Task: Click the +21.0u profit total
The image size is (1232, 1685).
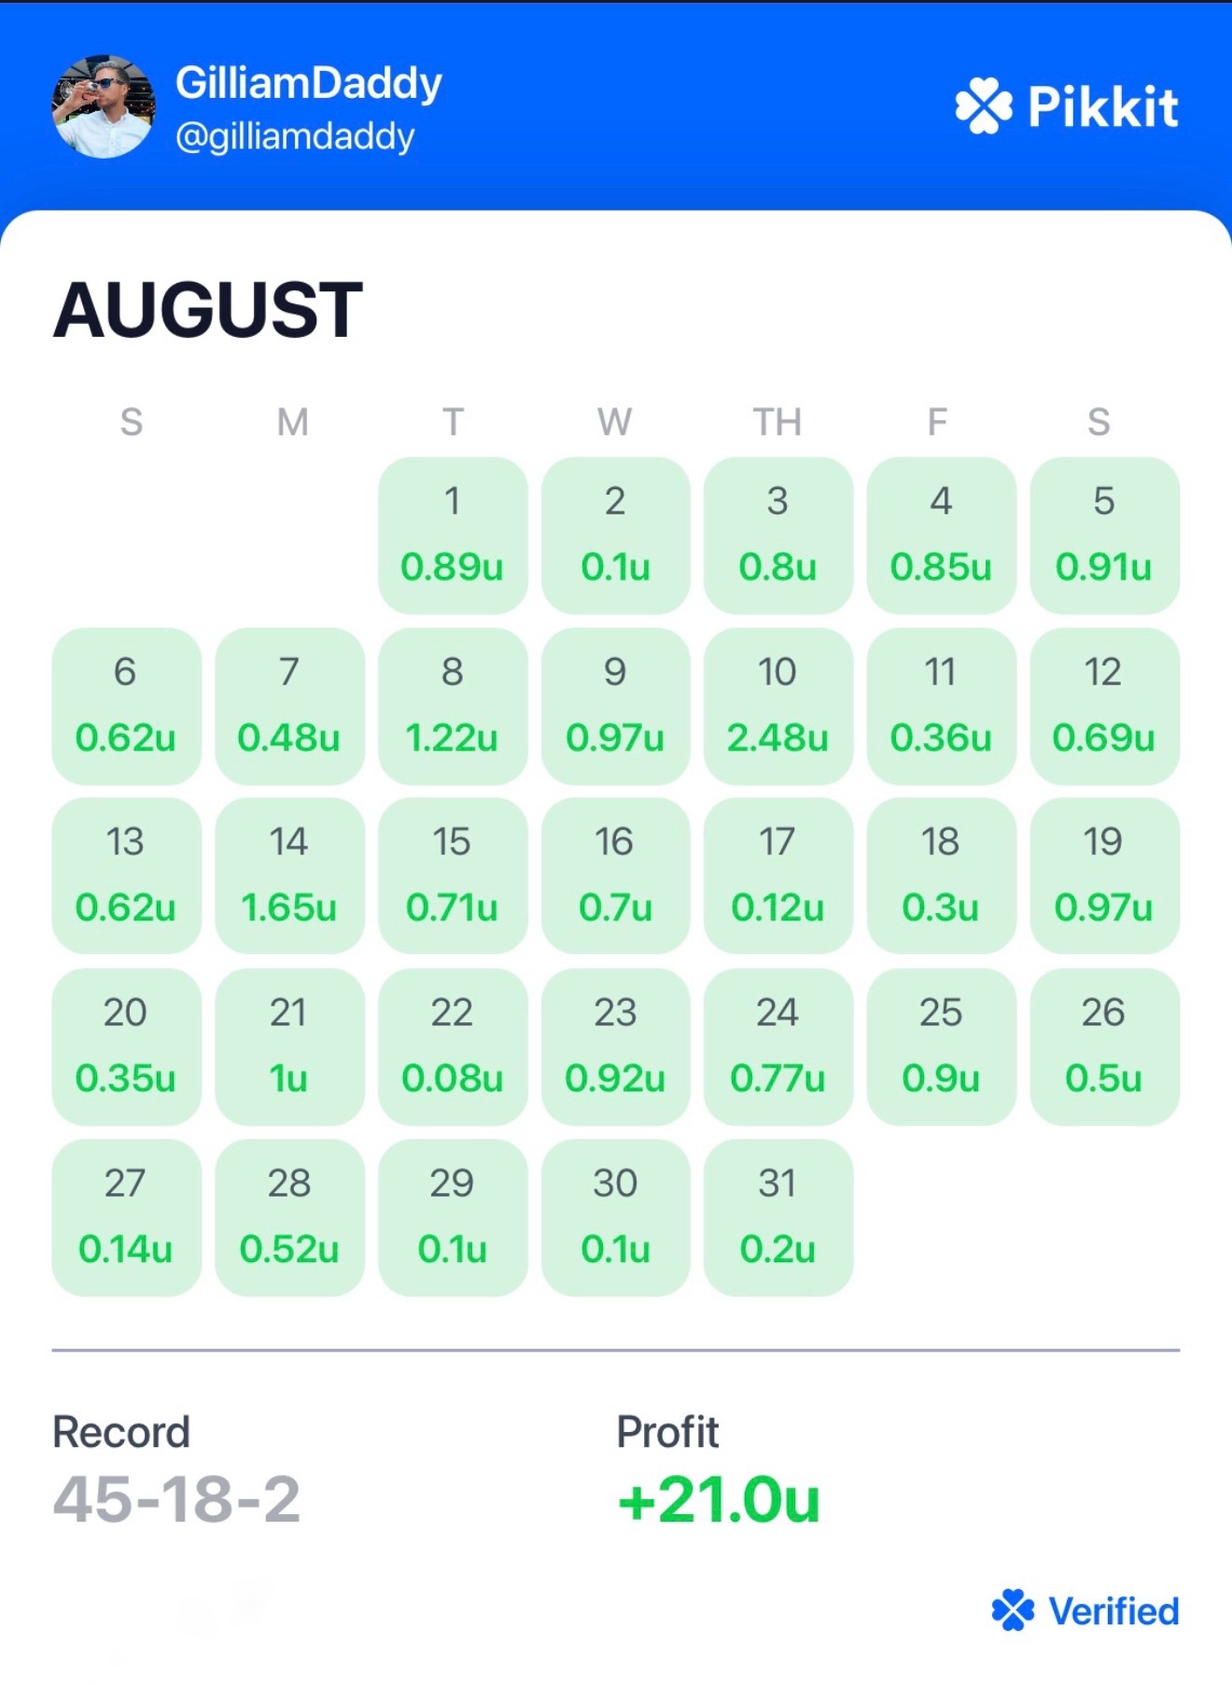Action: (719, 1499)
